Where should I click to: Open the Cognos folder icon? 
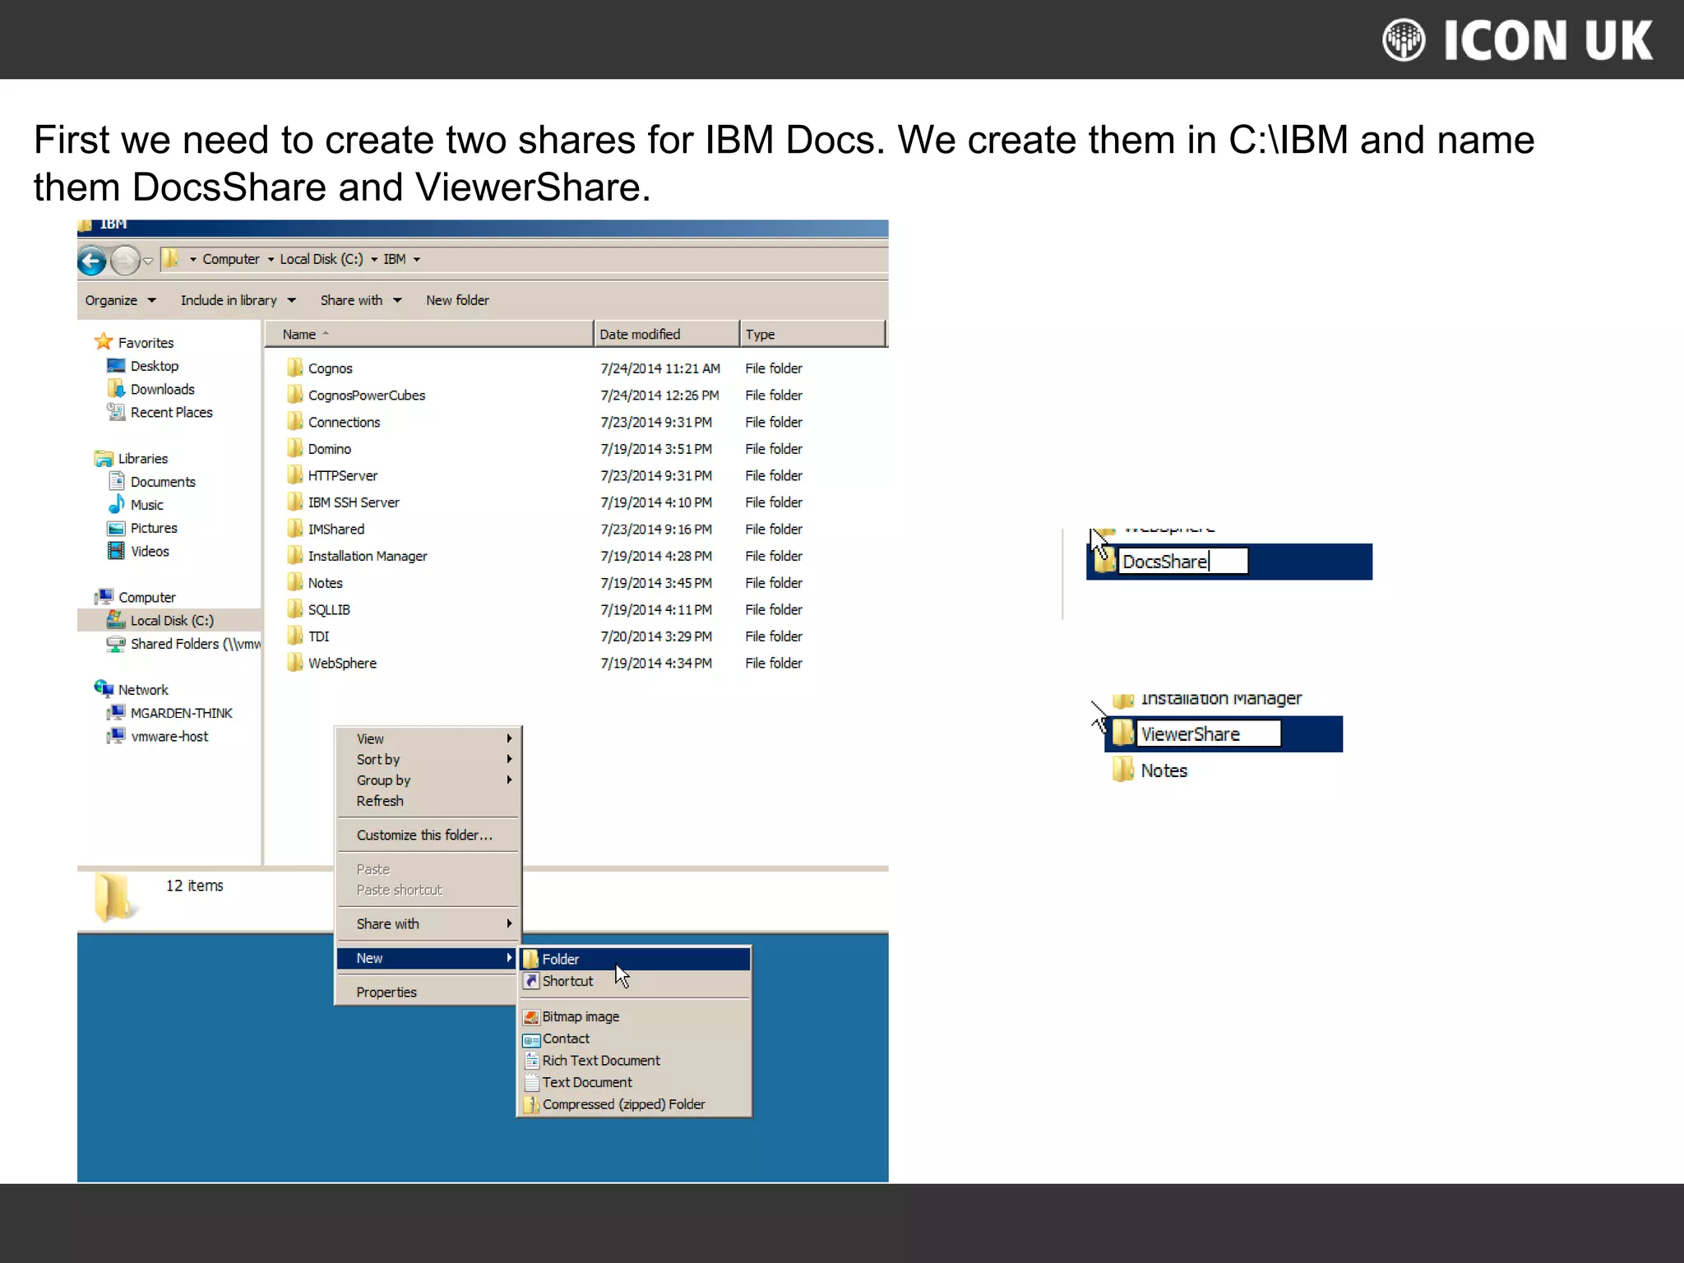pyautogui.click(x=294, y=368)
